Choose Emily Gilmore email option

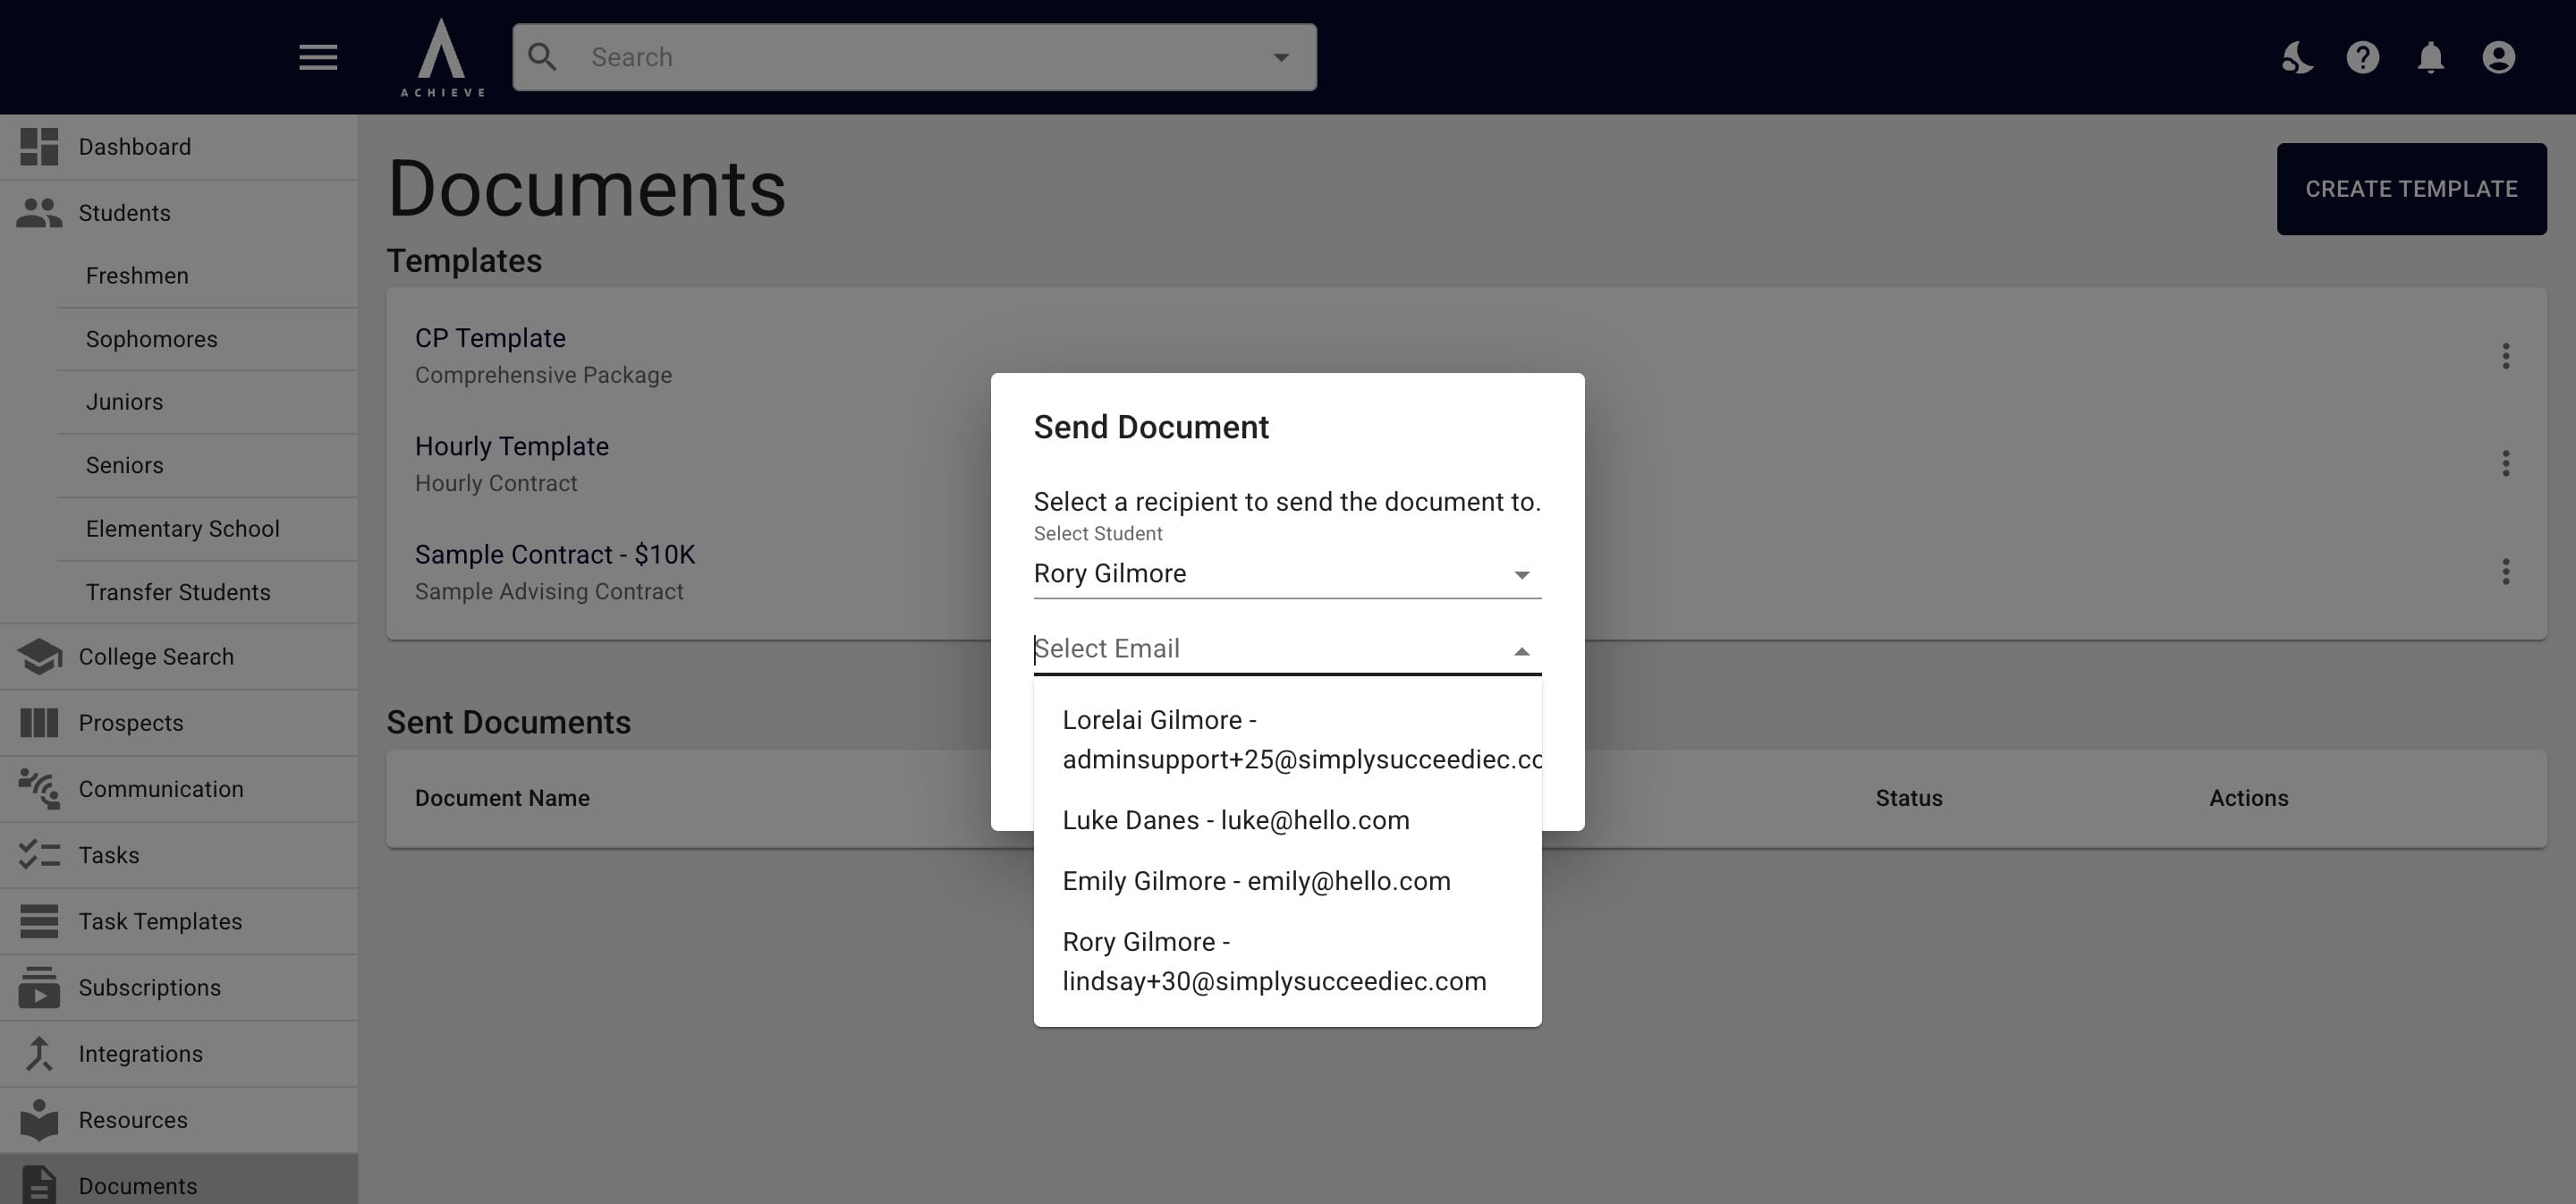[1287, 882]
